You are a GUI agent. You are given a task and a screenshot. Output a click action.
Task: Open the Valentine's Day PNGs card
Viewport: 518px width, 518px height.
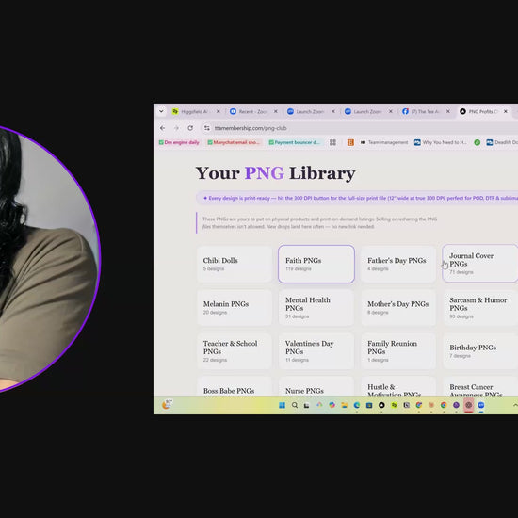coord(316,351)
